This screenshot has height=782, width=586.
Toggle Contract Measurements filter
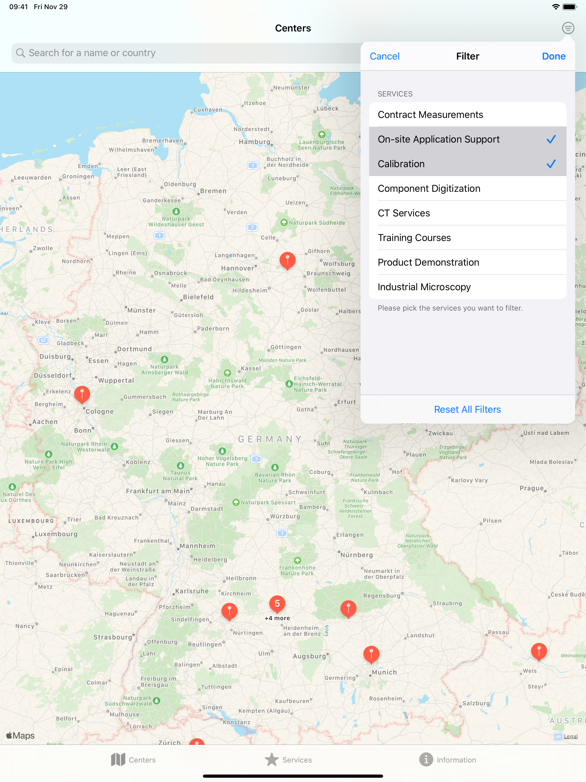tap(468, 114)
